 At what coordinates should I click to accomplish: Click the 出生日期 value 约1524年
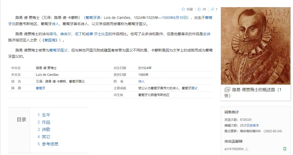tap(145, 68)
